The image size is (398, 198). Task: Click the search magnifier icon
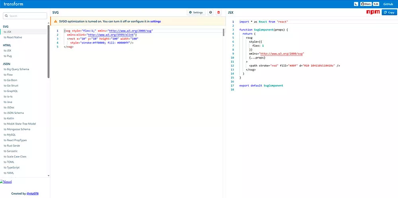(6, 16)
